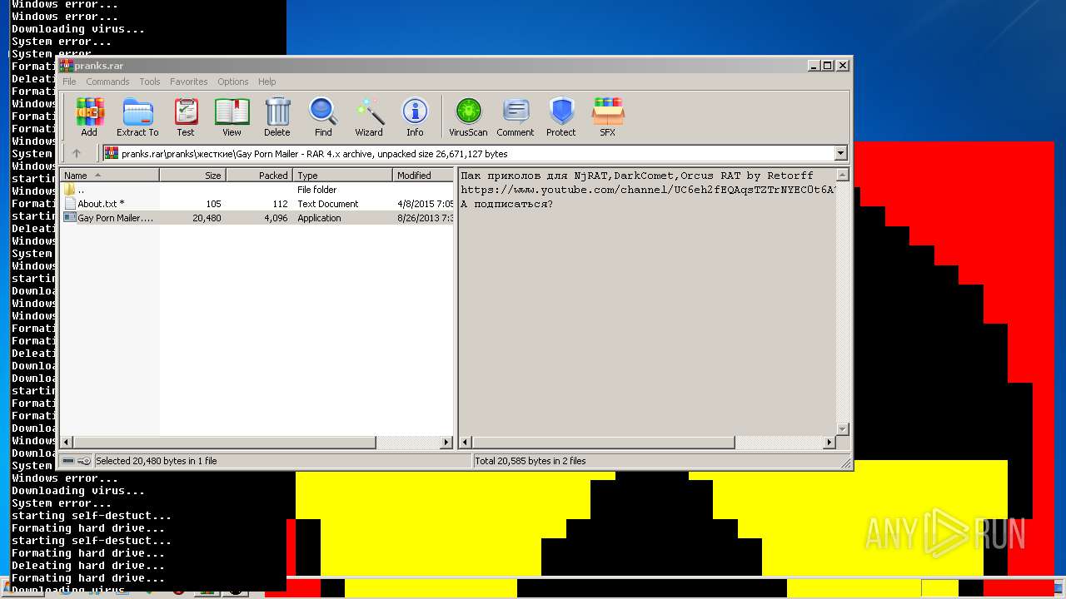Go up one folder level arrow
Screen dimensions: 1066x599
click(77, 153)
